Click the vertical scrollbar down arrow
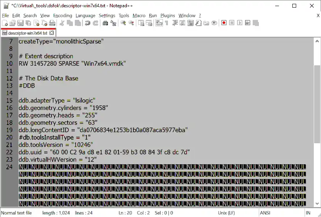Viewport: 321px width, 217px height. 317,204
